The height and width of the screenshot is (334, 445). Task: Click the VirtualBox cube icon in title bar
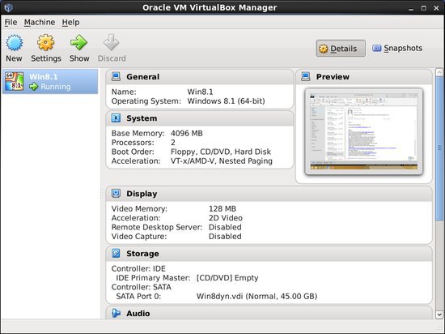pyautogui.click(x=8, y=7)
